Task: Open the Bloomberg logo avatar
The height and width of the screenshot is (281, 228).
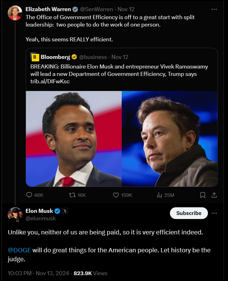Action: (34, 57)
